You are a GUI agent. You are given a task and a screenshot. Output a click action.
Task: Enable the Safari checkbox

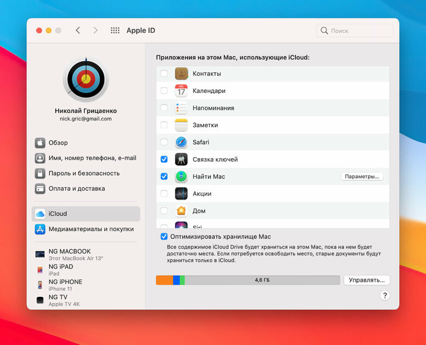point(164,142)
